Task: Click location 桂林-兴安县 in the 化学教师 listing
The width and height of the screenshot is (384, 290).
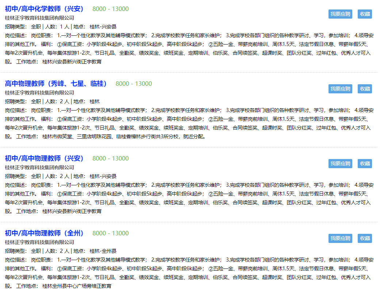Action: (x=103, y=27)
